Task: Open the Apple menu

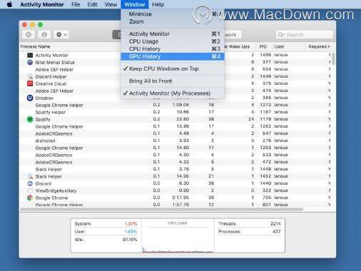Action: (x=9, y=4)
